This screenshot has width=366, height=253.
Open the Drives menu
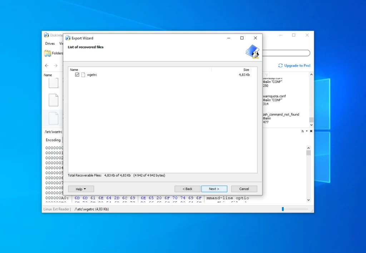(x=50, y=44)
